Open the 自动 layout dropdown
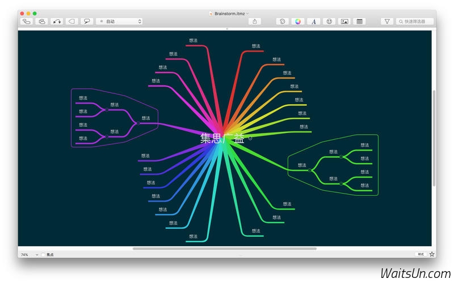The width and height of the screenshot is (454, 283). 119,22
